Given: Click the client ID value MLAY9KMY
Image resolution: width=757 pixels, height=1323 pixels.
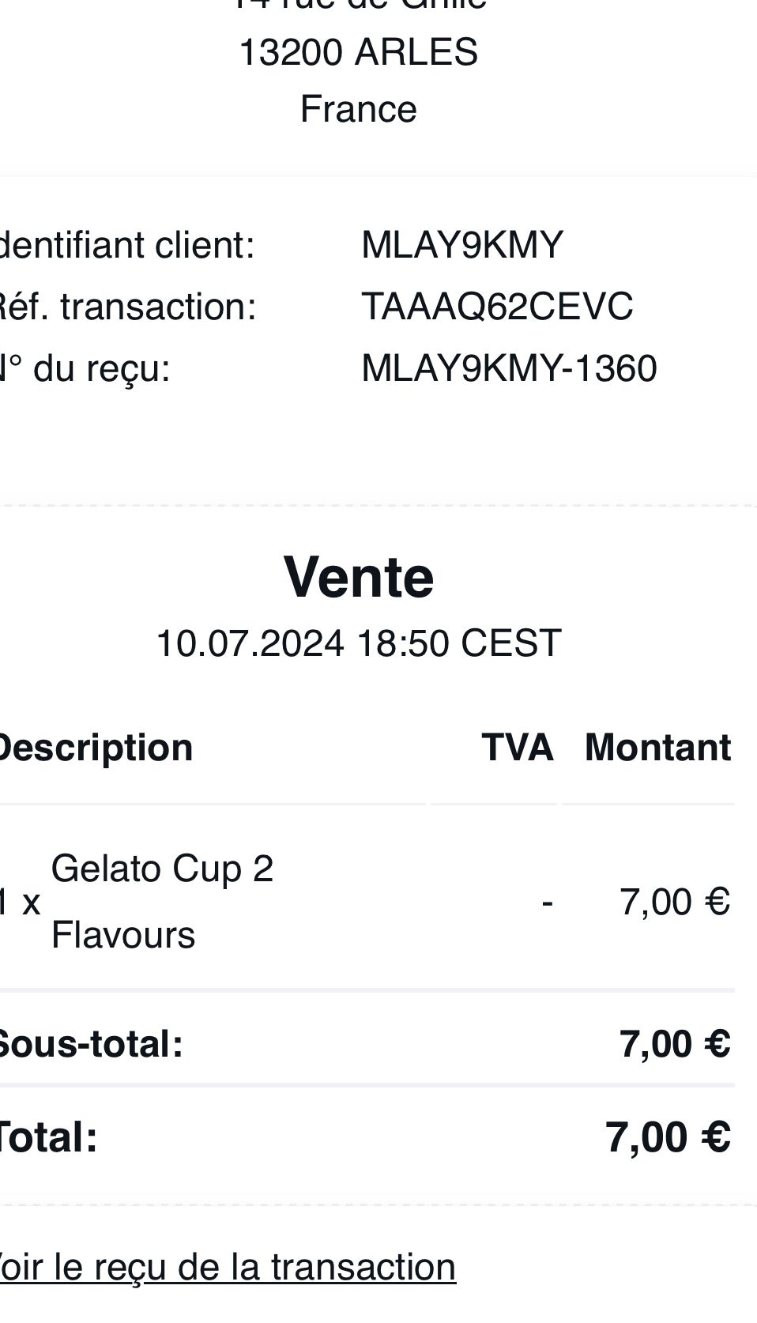Looking at the screenshot, I should pyautogui.click(x=461, y=245).
